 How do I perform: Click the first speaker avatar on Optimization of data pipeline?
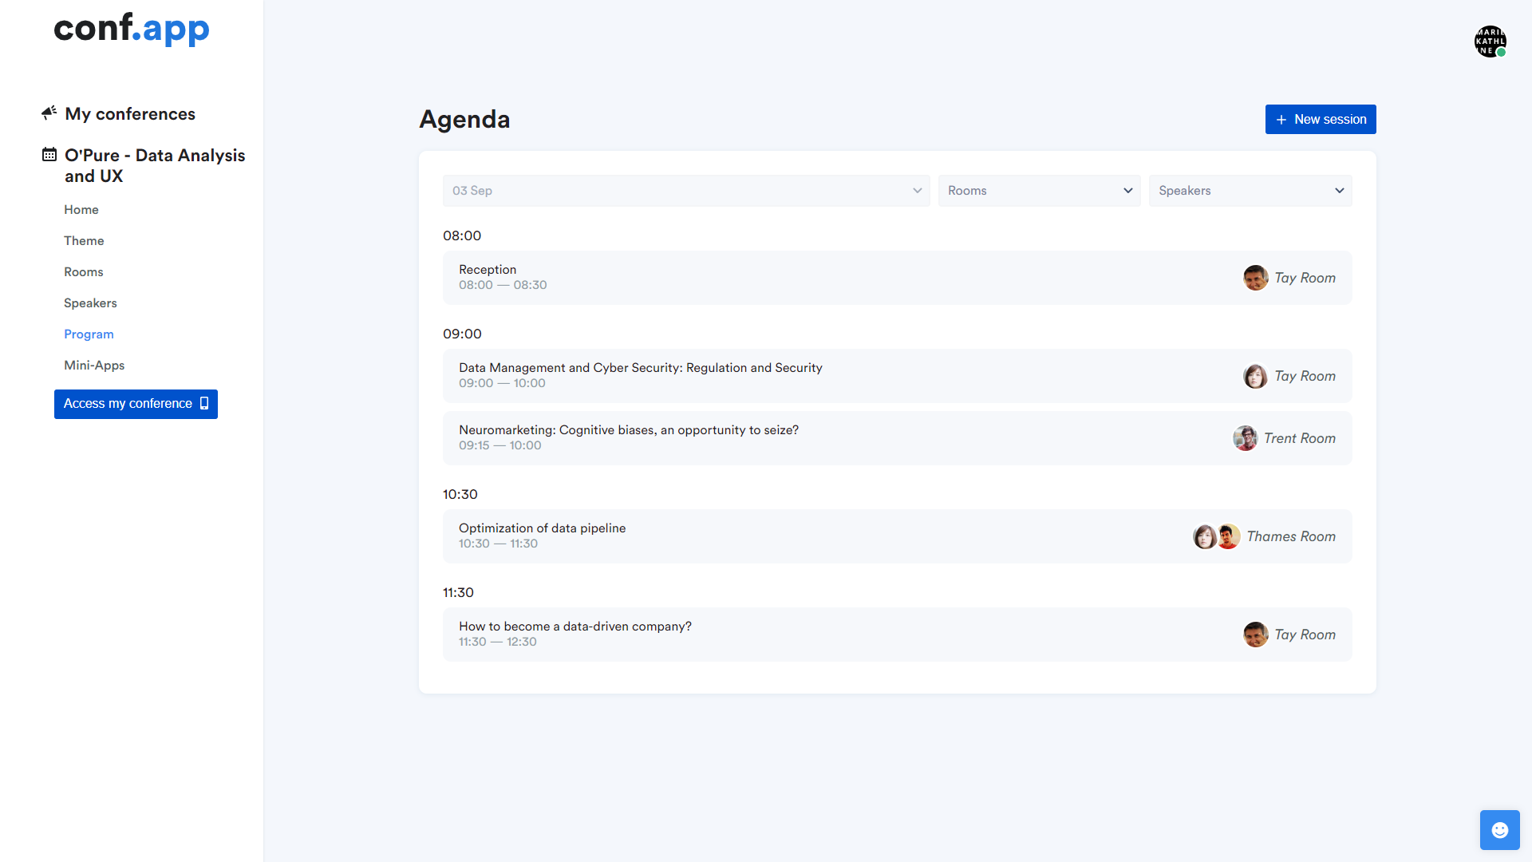(x=1205, y=536)
